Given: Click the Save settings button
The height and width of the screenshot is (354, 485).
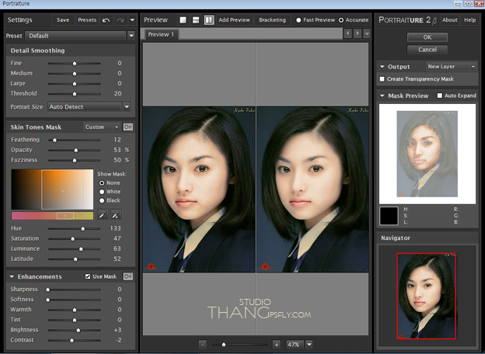Looking at the screenshot, I should [x=63, y=20].
